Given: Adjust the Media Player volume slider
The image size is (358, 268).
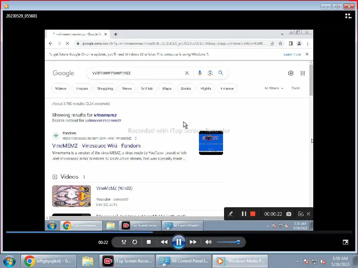Looking at the screenshot, I should 228,242.
